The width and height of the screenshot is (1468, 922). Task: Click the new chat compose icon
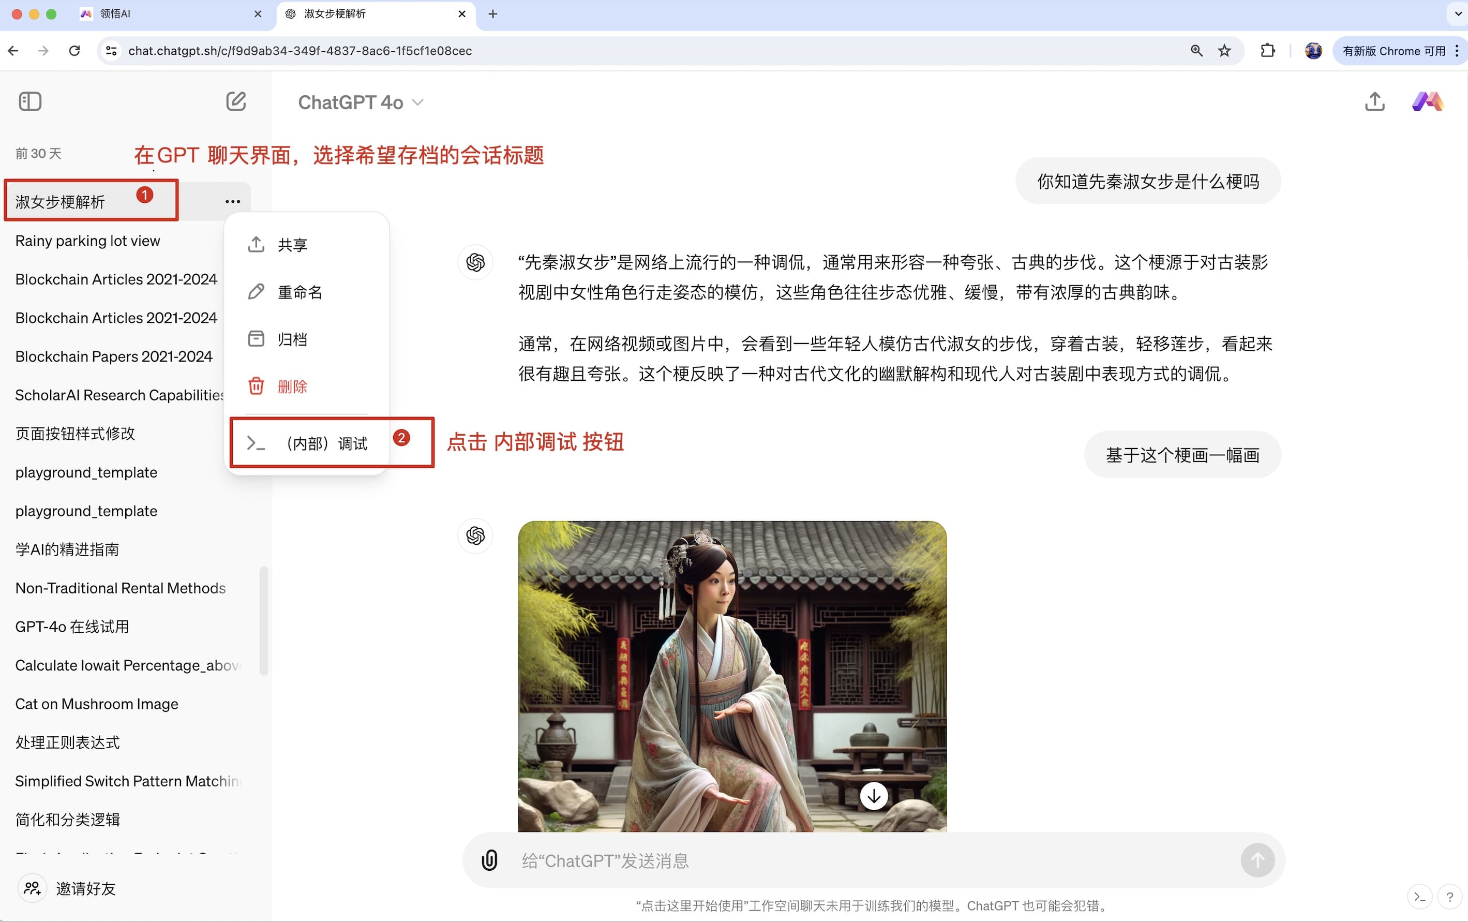click(235, 101)
